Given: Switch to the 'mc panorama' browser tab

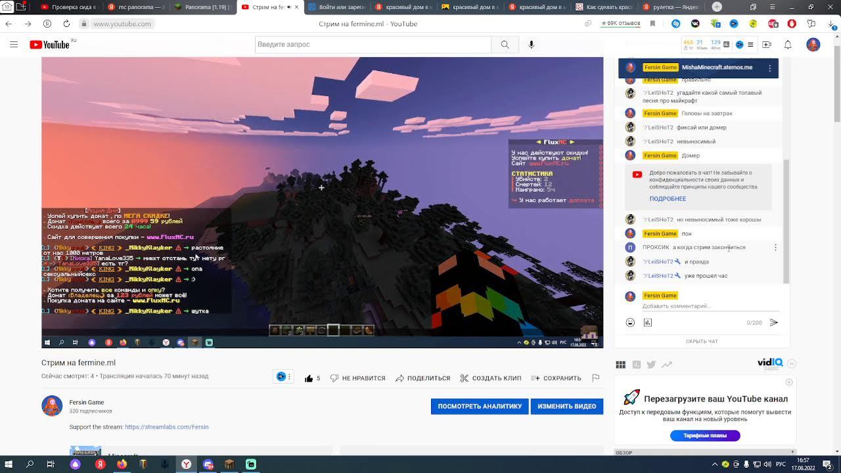Looking at the screenshot, I should point(135,7).
